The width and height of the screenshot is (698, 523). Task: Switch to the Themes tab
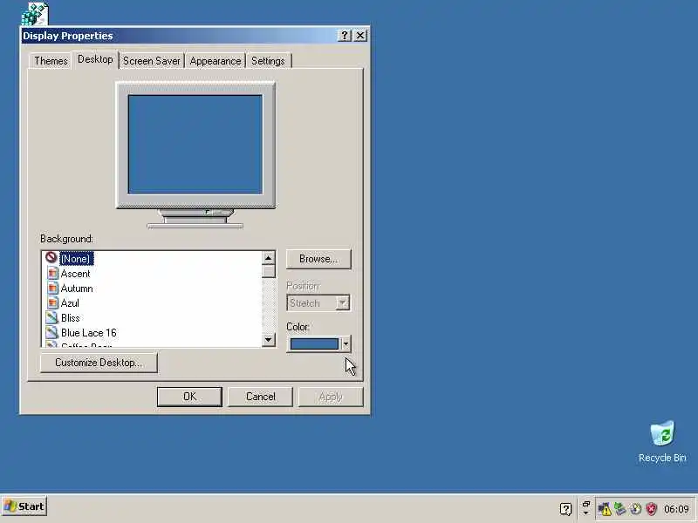[x=51, y=61]
